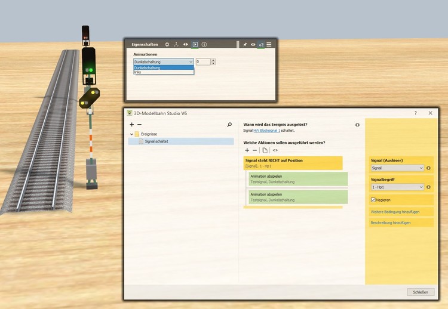Open the info icon in Eigenschaften panel

click(204, 45)
